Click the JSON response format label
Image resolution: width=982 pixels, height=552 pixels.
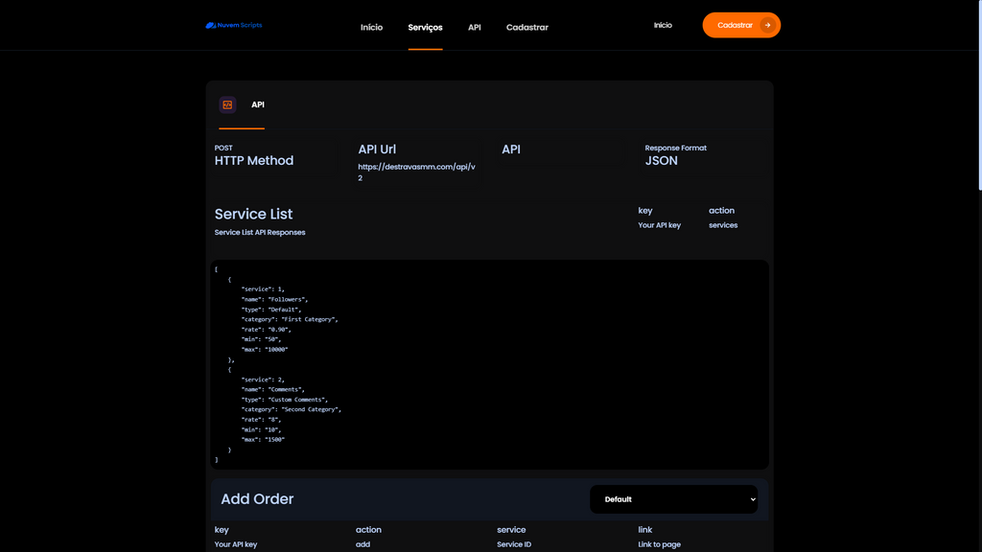click(x=661, y=160)
